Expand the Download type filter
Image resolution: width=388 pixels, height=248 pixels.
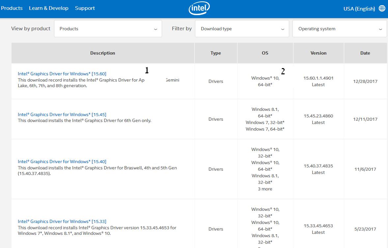[x=242, y=29]
